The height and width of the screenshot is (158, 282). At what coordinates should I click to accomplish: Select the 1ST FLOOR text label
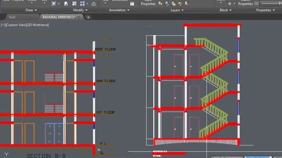pos(105,112)
